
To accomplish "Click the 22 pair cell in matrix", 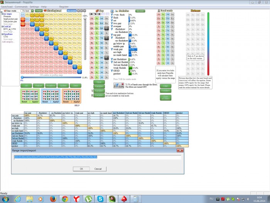I will 79,71.
